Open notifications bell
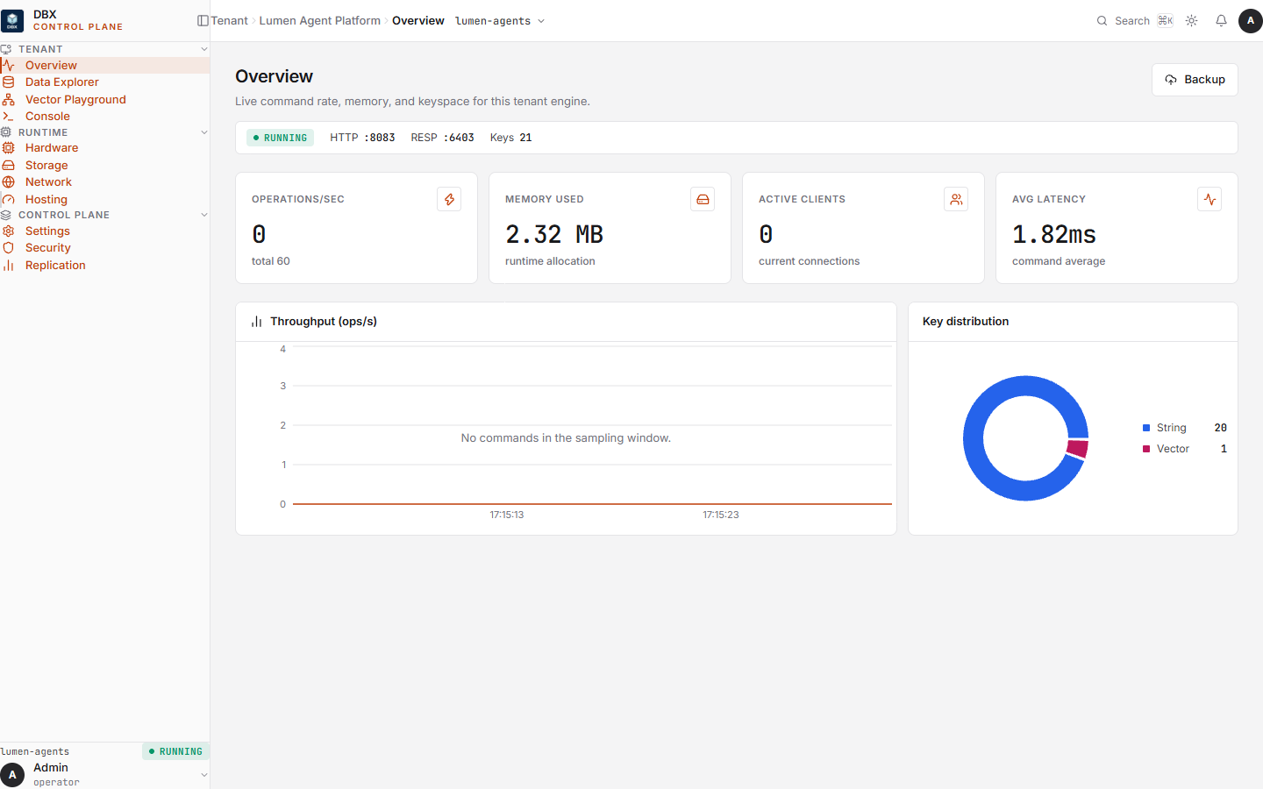The image size is (1263, 789). 1221,21
